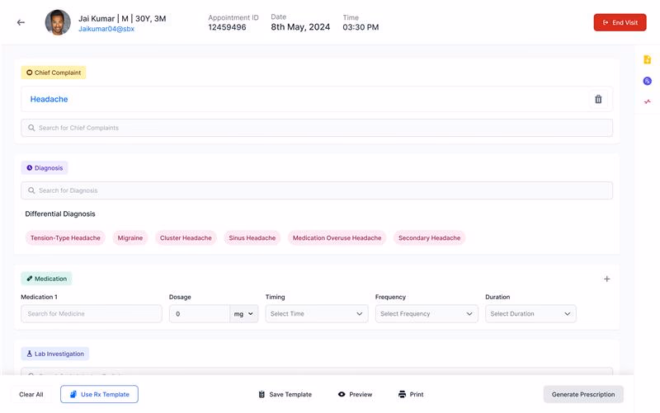Open Jai Kumar's profile photo
660x413 pixels.
[58, 22]
